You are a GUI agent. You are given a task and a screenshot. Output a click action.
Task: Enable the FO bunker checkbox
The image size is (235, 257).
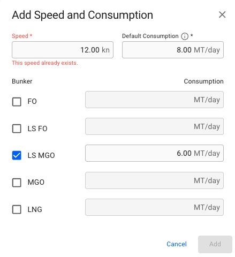click(x=17, y=102)
